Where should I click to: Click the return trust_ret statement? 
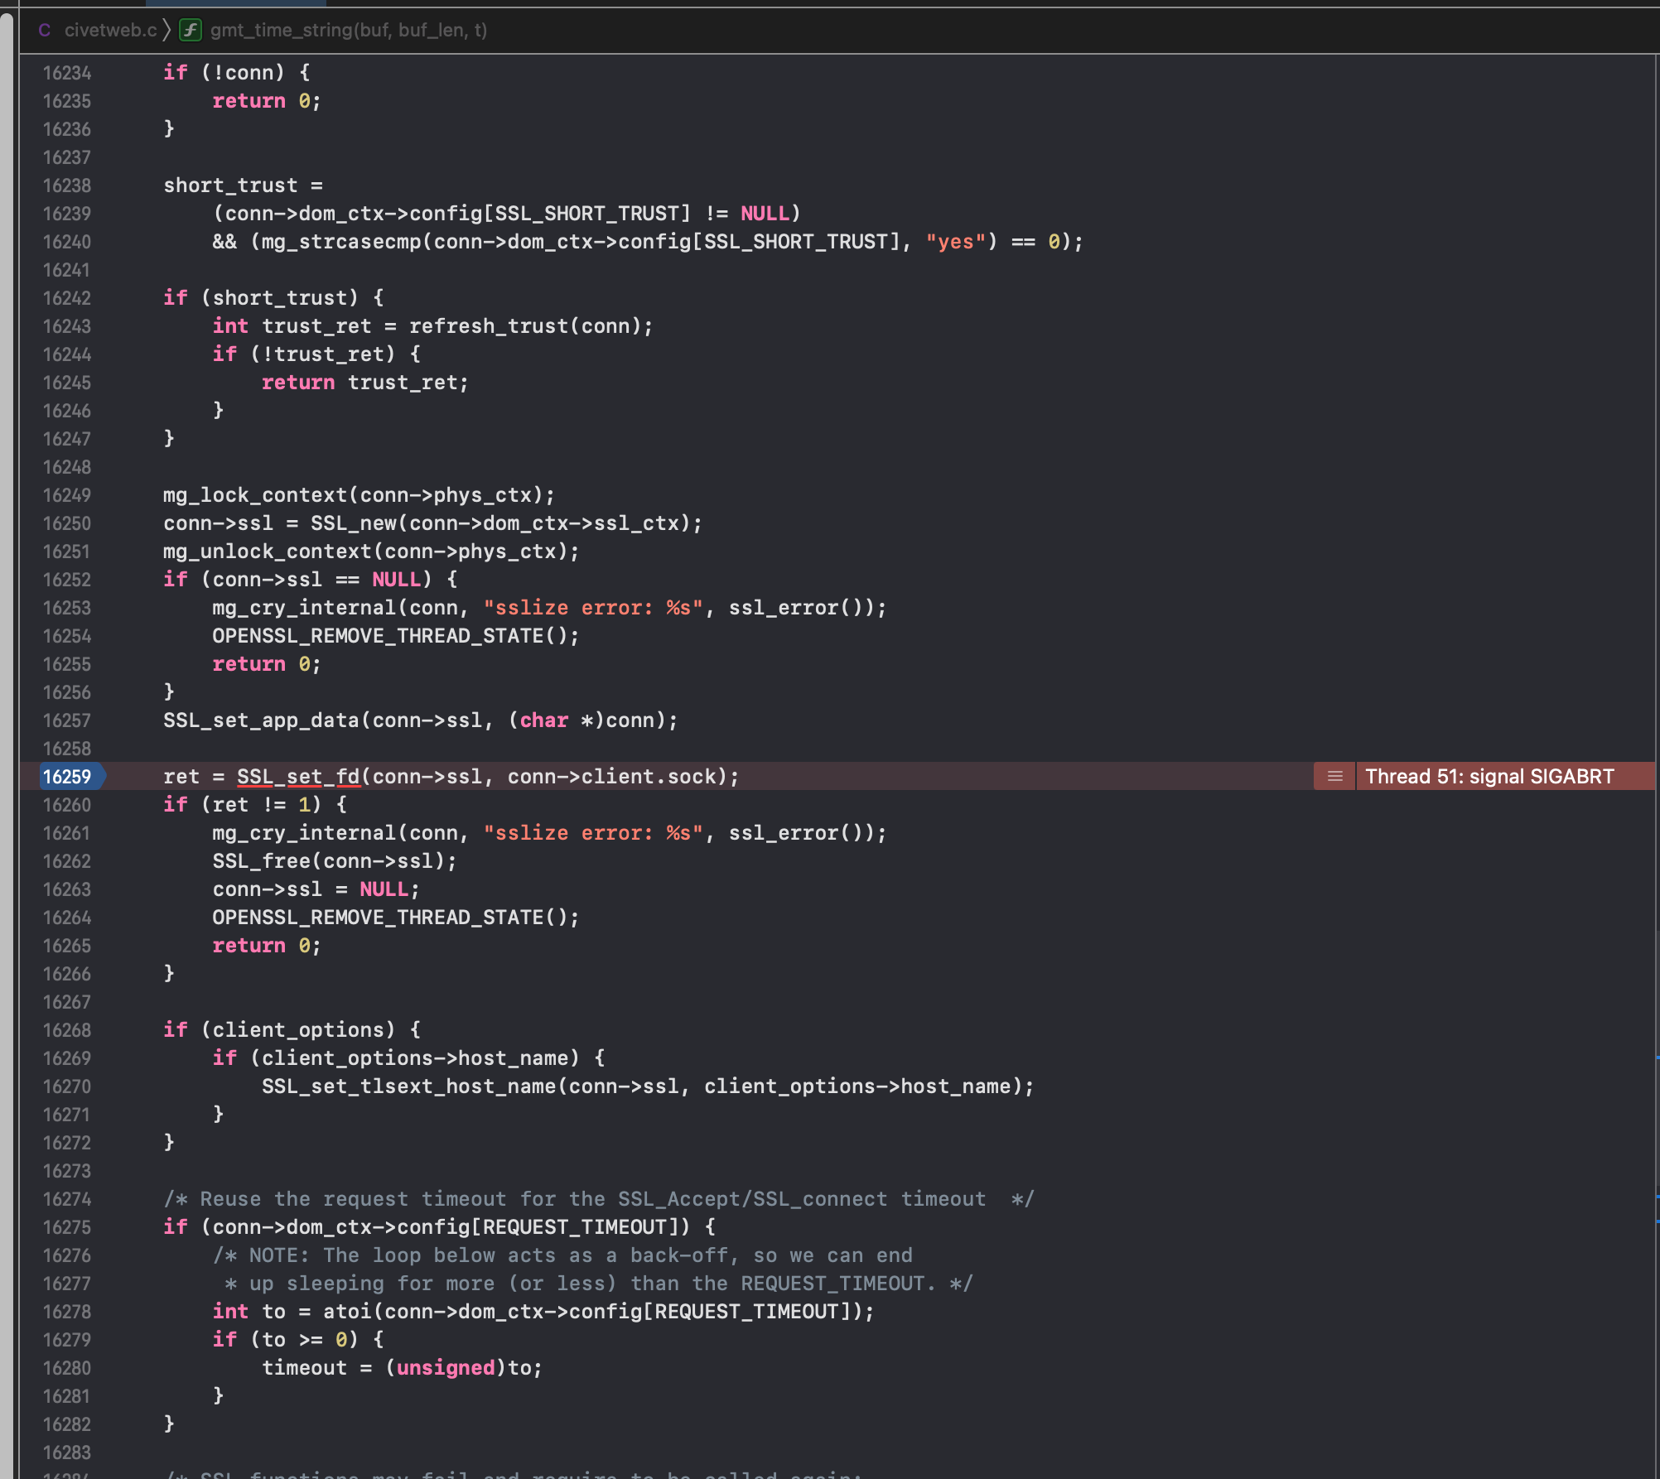364,382
